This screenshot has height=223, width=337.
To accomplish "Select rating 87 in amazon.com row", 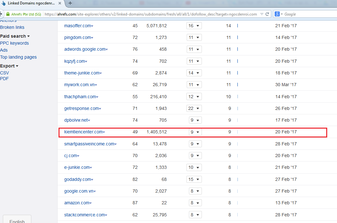I will point(135,203).
